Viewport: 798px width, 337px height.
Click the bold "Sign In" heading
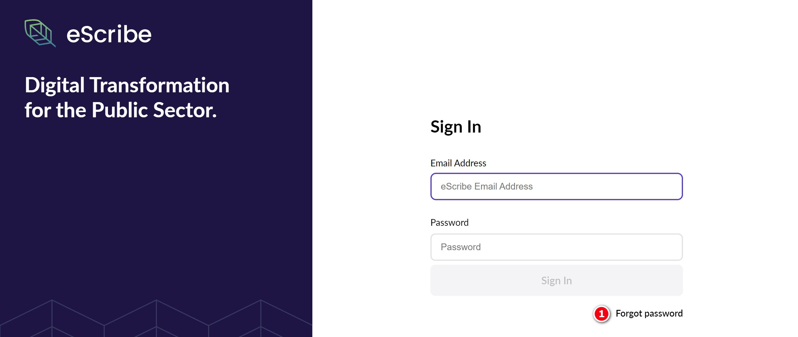tap(456, 127)
